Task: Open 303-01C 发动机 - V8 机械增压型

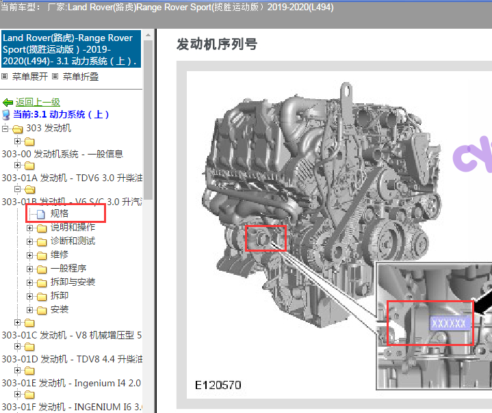Action: click(72, 335)
